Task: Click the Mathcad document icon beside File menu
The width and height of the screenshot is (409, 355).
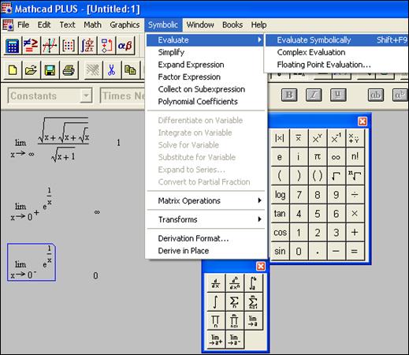Action: [x=8, y=25]
